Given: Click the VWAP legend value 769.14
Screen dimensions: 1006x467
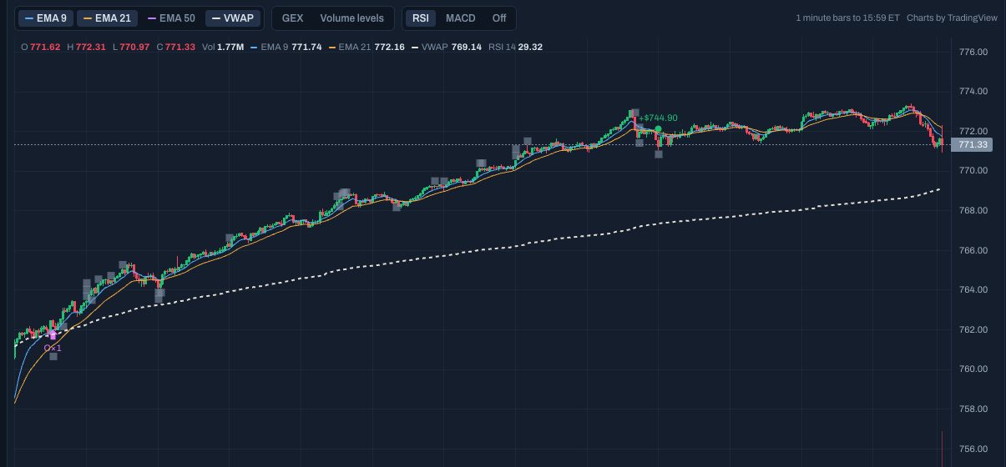Looking at the screenshot, I should [x=467, y=47].
